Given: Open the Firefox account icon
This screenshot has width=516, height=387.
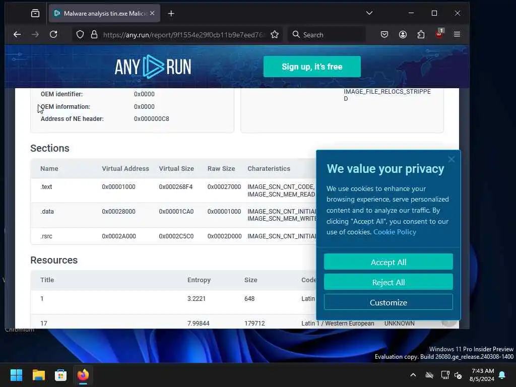Looking at the screenshot, I should point(403,34).
